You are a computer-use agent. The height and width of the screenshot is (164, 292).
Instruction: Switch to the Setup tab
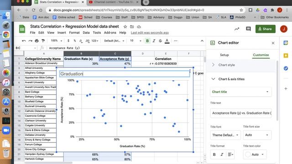click(224, 55)
